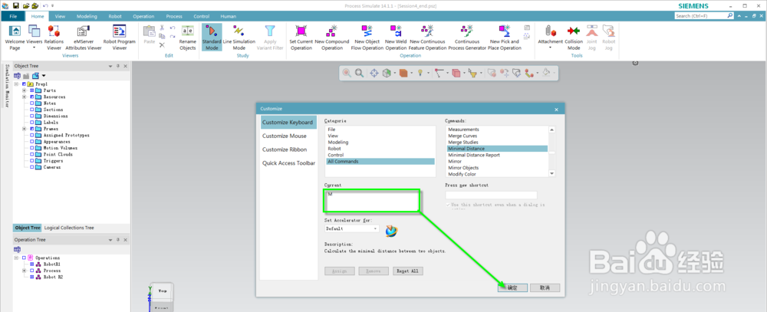Switch to Line Simulation Mode
Viewport: 767px width, 312px height.
tap(239, 37)
